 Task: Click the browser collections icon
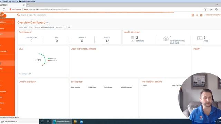[217, 9]
